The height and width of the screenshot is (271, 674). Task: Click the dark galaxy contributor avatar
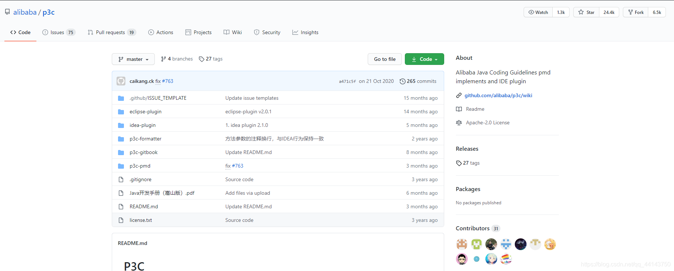click(521, 244)
